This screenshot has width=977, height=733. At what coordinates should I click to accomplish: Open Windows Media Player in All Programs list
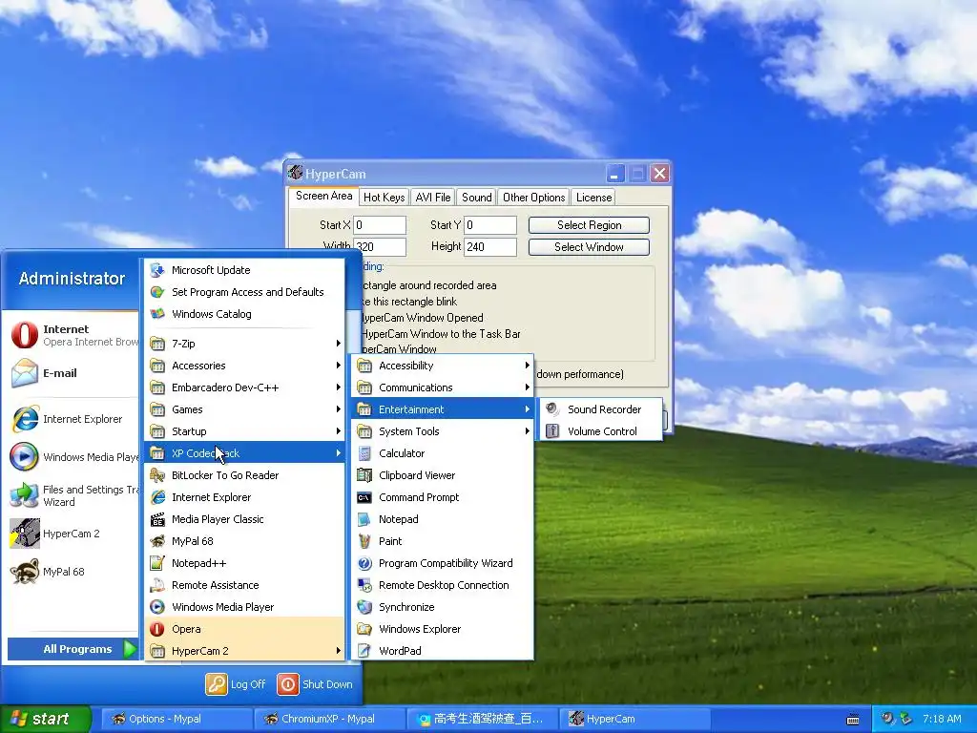click(245, 607)
